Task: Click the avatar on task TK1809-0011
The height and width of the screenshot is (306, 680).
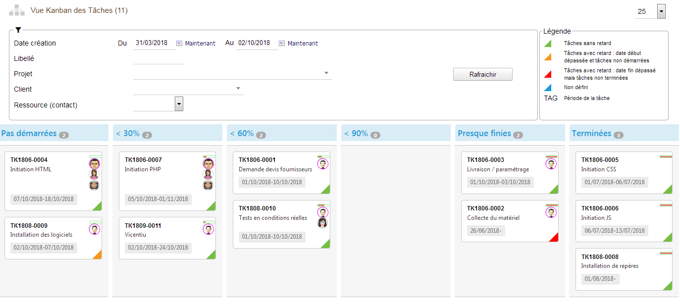Action: coord(209,229)
